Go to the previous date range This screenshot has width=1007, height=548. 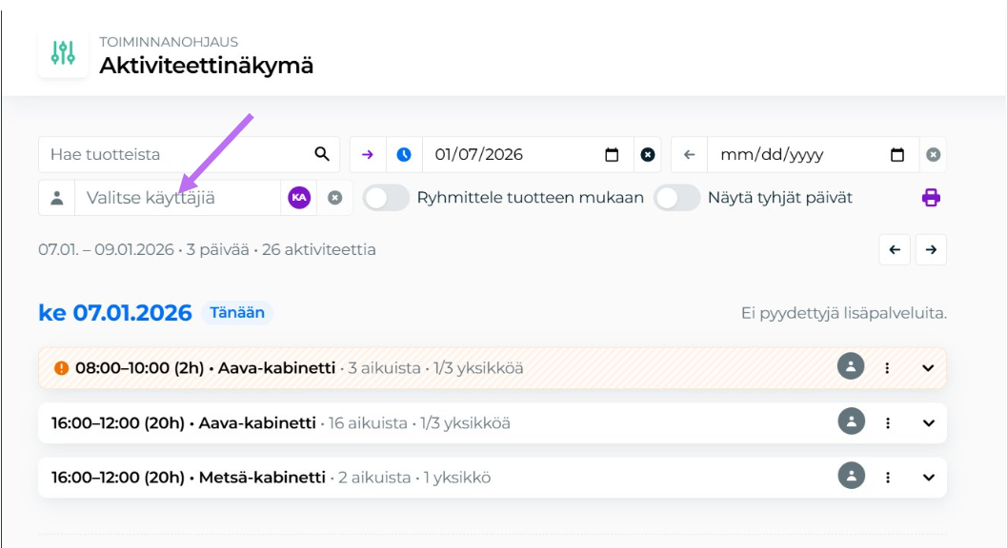895,249
